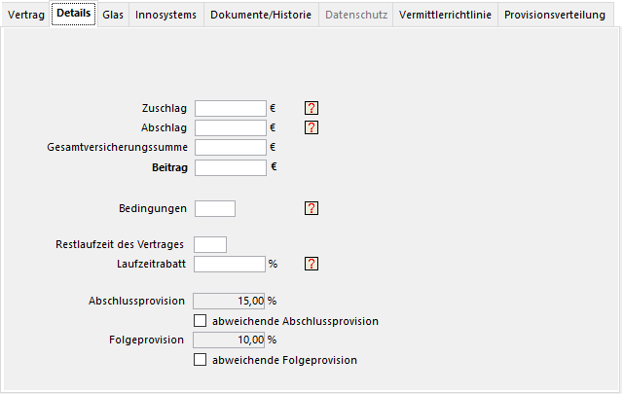This screenshot has height=394, width=624.
Task: Switch to the Vertrag tab
Action: point(25,15)
